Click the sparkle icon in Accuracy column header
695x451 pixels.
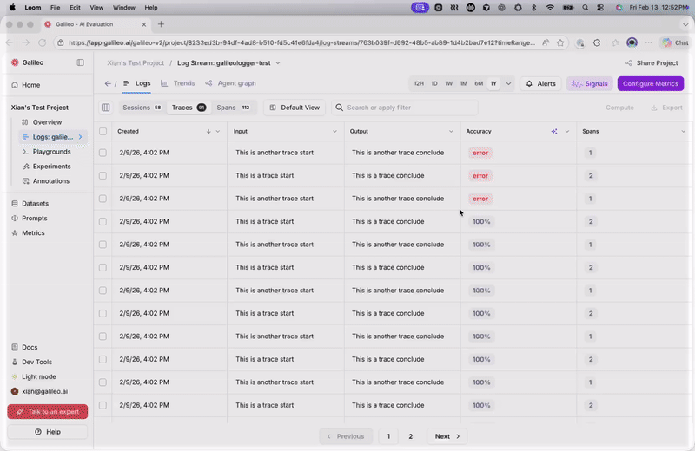[x=554, y=131]
